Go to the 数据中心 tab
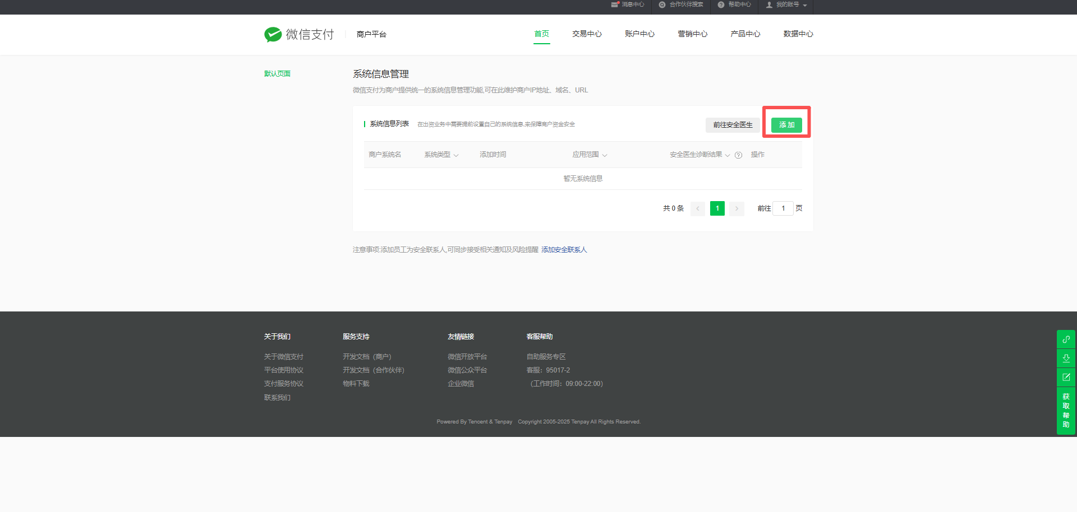 coord(798,34)
